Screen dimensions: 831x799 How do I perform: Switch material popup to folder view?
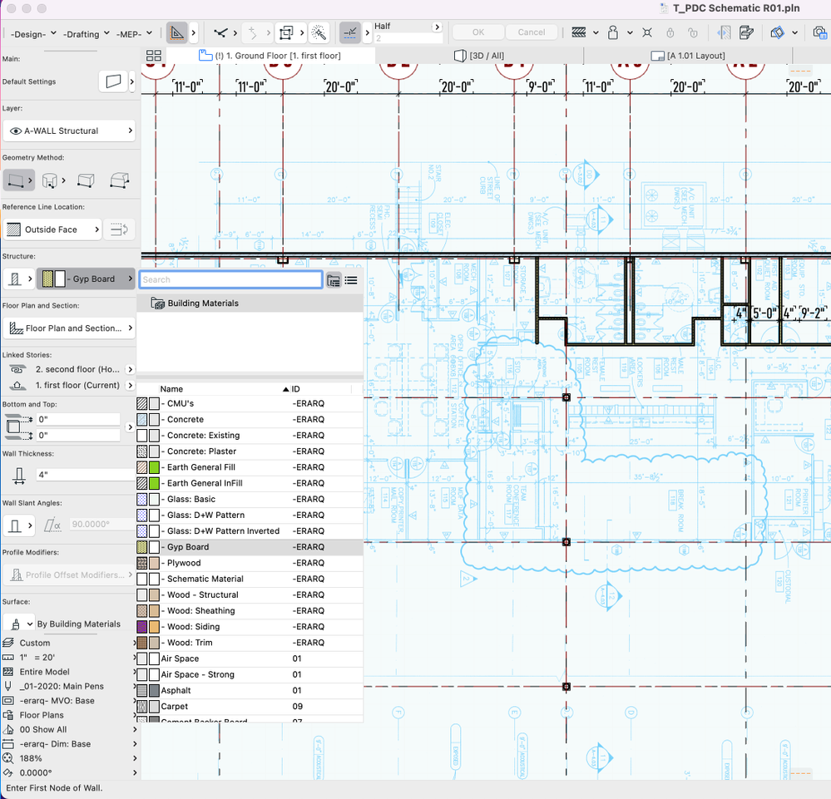[334, 280]
